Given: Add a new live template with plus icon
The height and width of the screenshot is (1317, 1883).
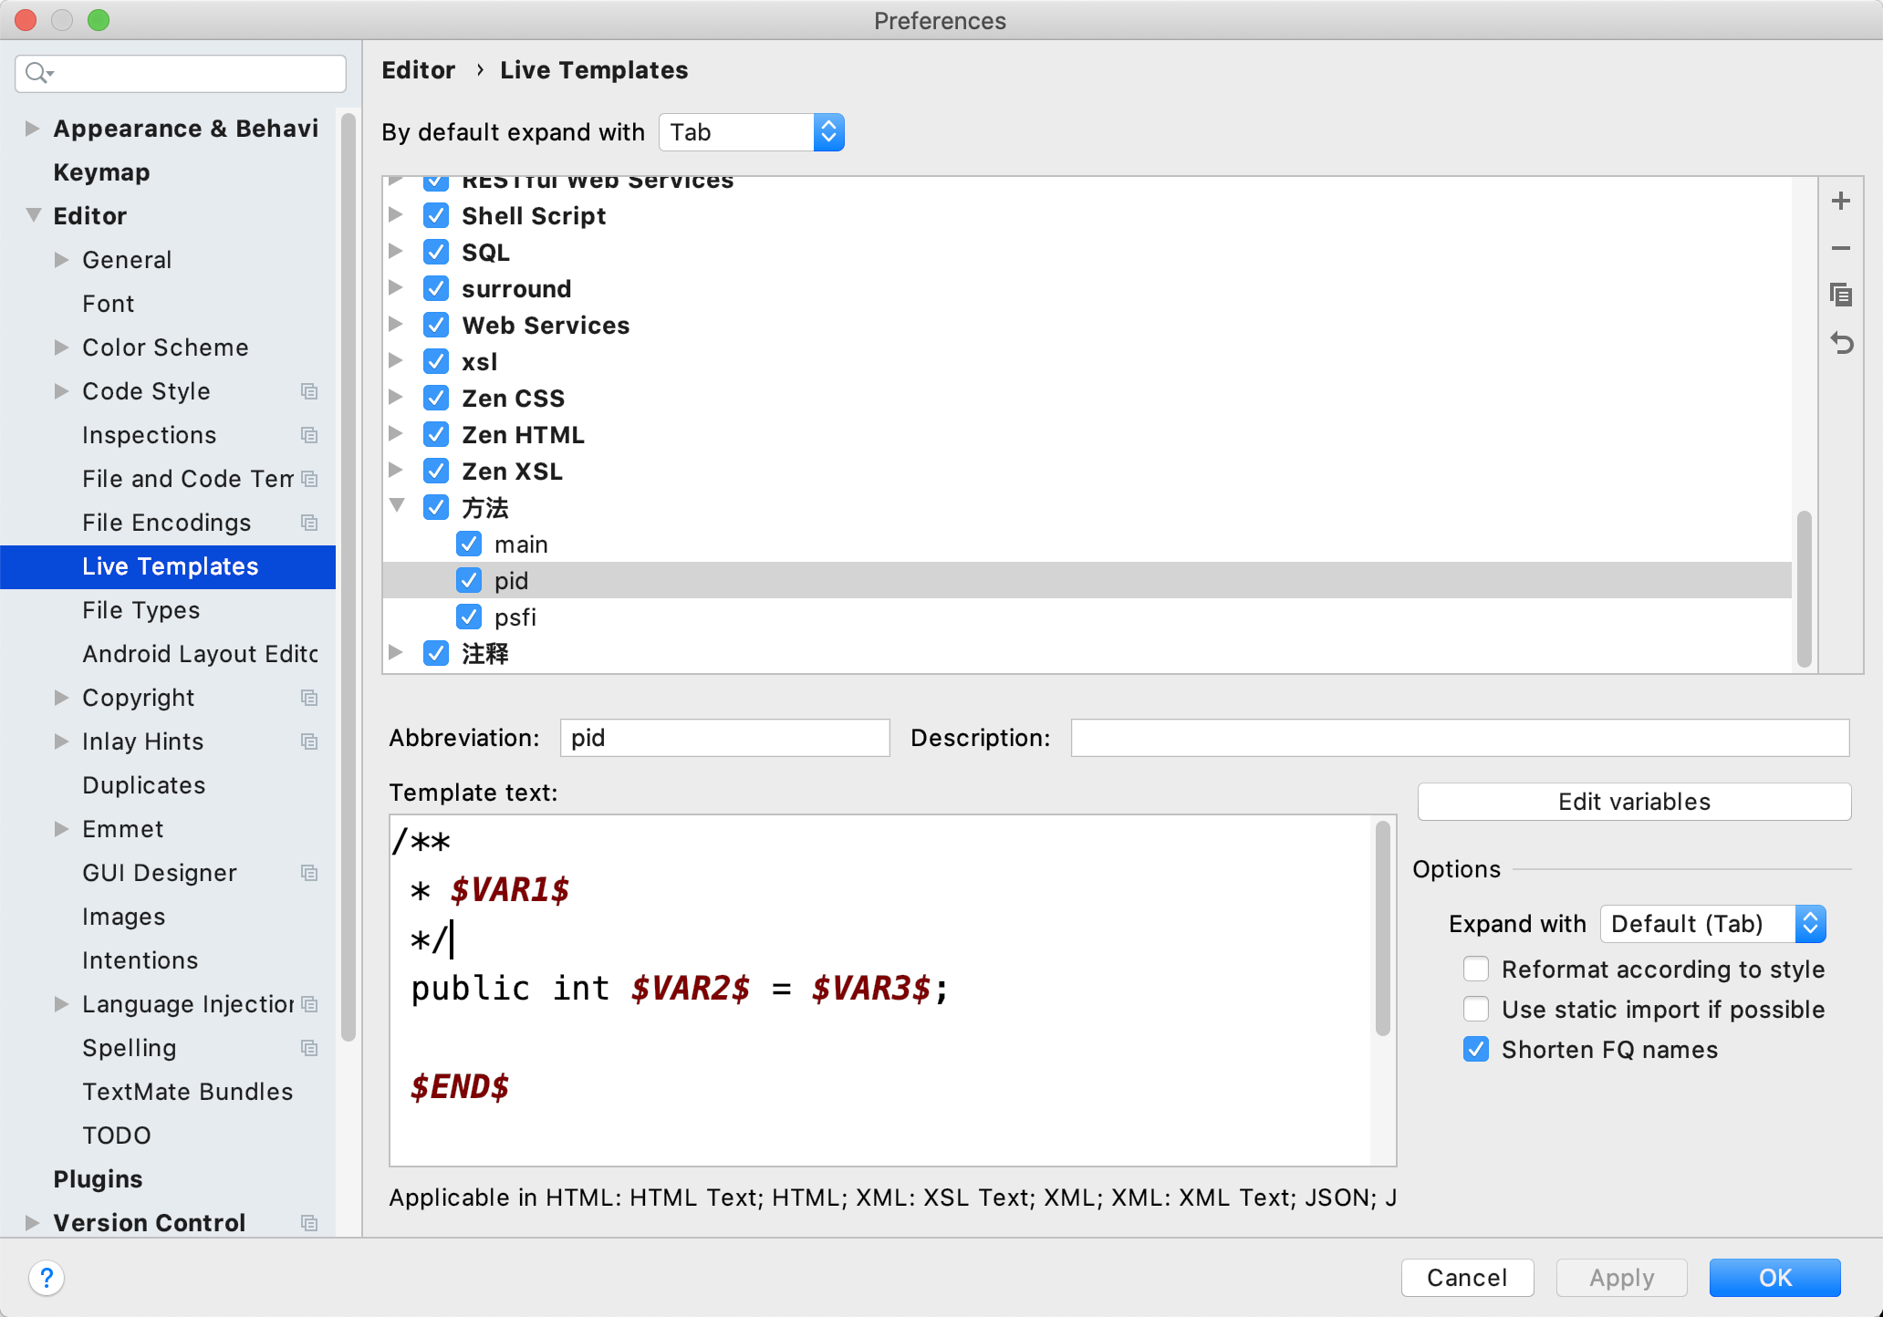Looking at the screenshot, I should pos(1841,201).
